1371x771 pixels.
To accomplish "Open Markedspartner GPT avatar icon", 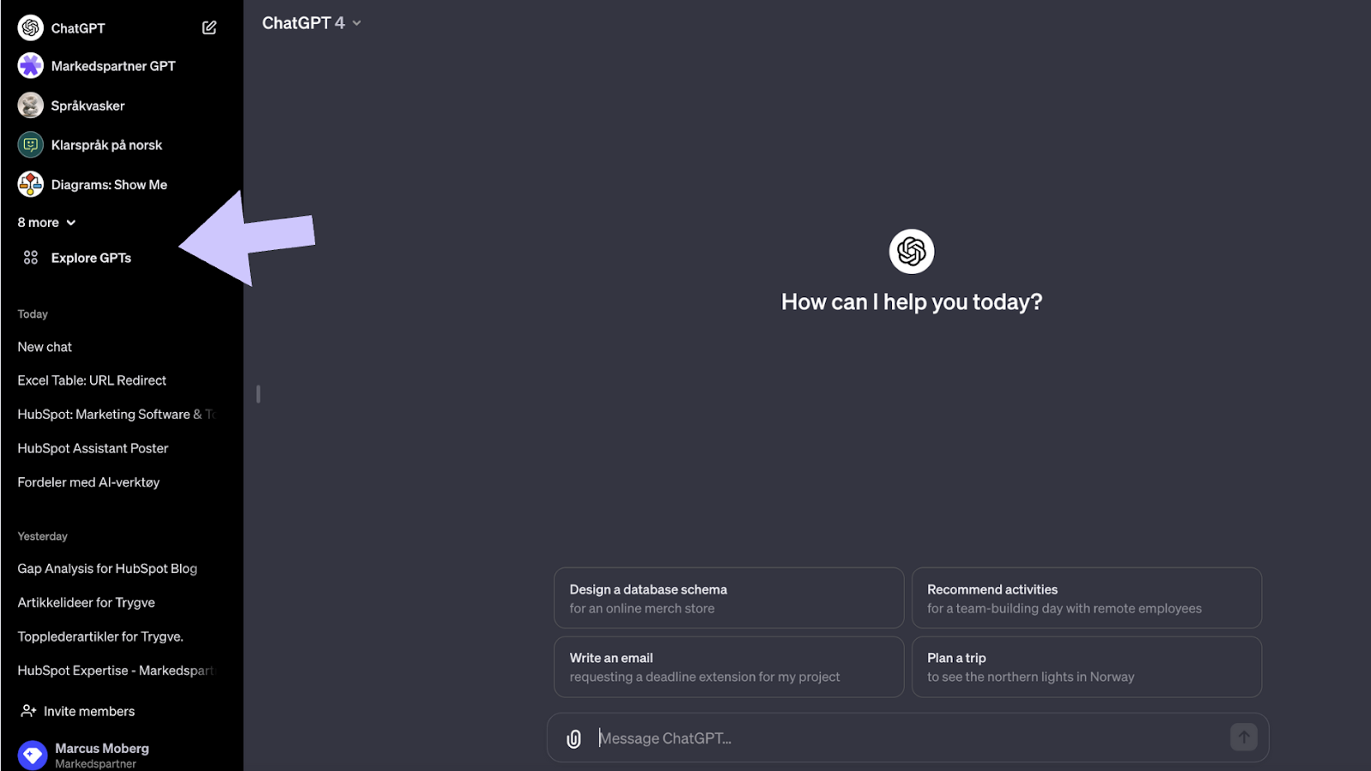I will [x=31, y=66].
